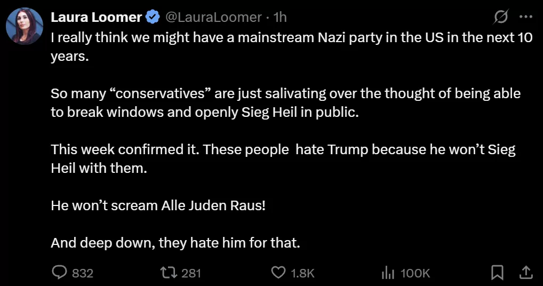Click the 1.8K likes count
This screenshot has width=543, height=286.
(x=302, y=273)
